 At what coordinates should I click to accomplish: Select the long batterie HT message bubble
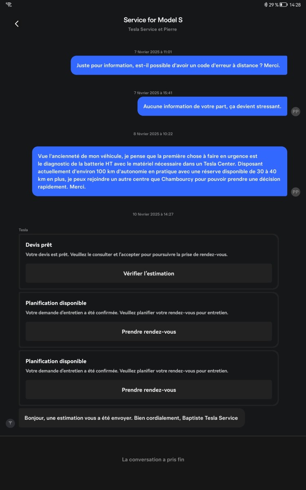tap(160, 171)
